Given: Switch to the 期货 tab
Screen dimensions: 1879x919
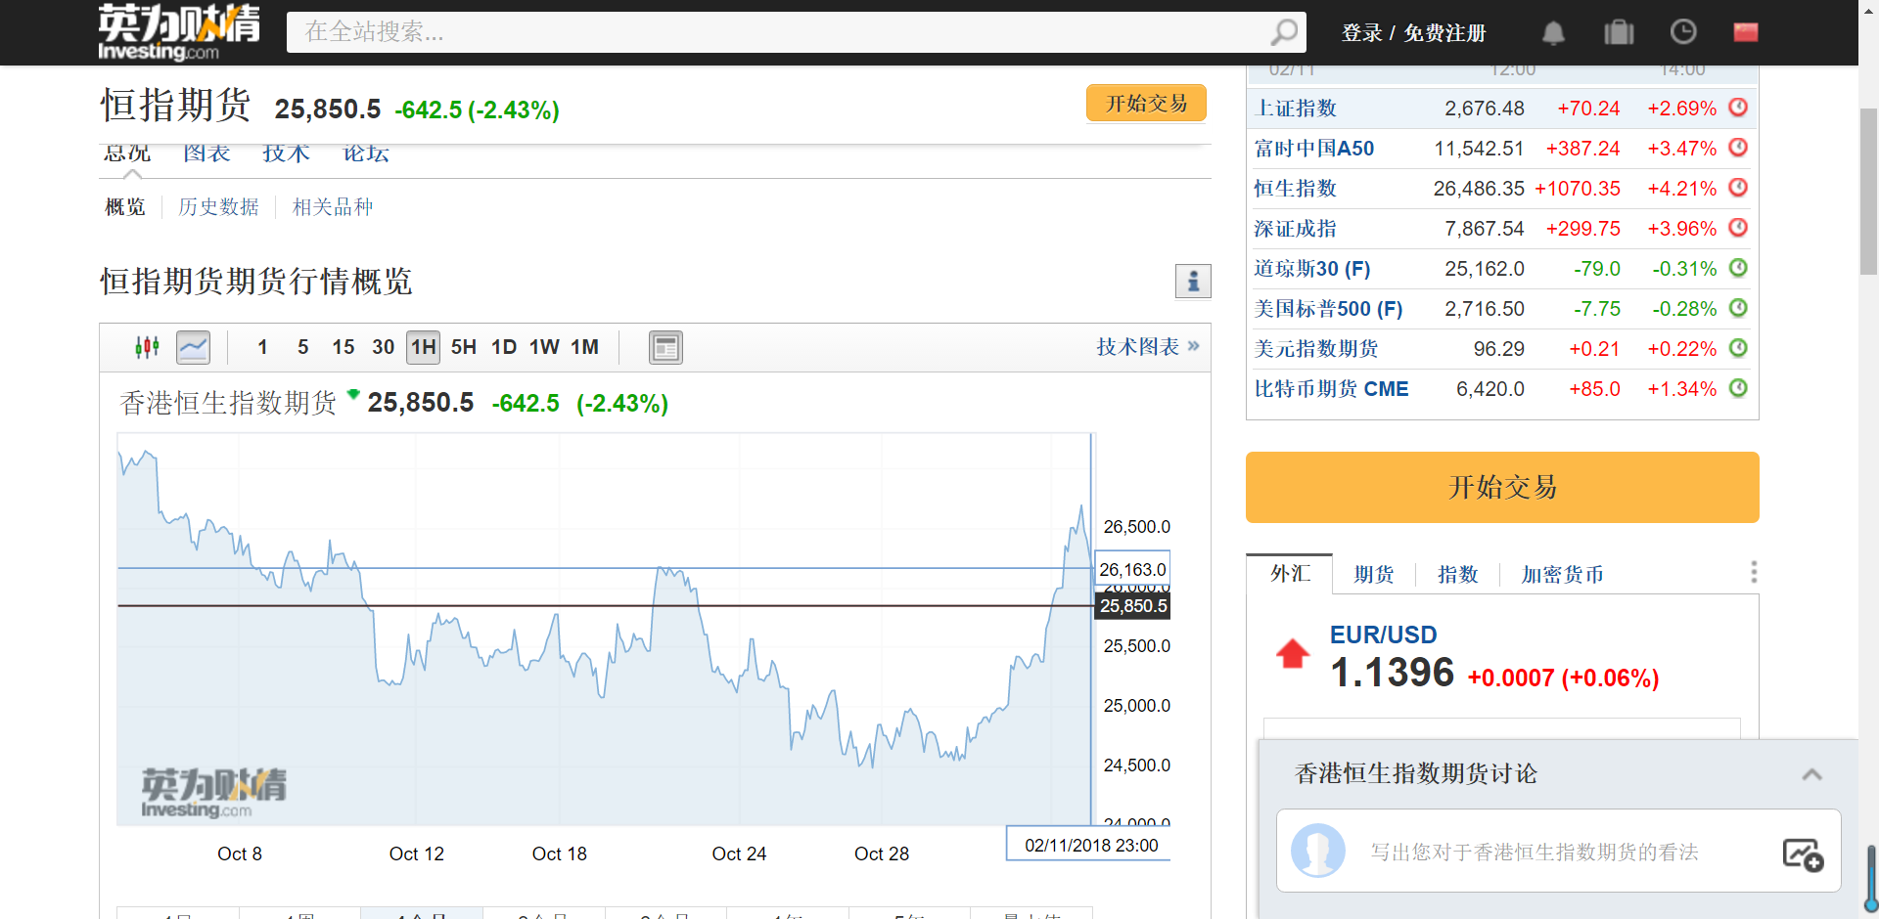Looking at the screenshot, I should pos(1374,575).
